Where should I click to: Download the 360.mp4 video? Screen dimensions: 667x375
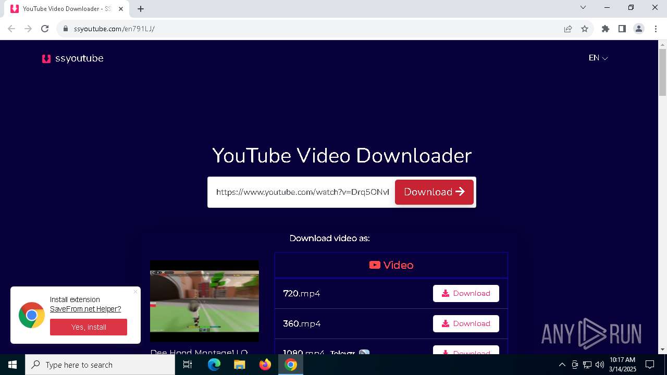click(x=466, y=323)
